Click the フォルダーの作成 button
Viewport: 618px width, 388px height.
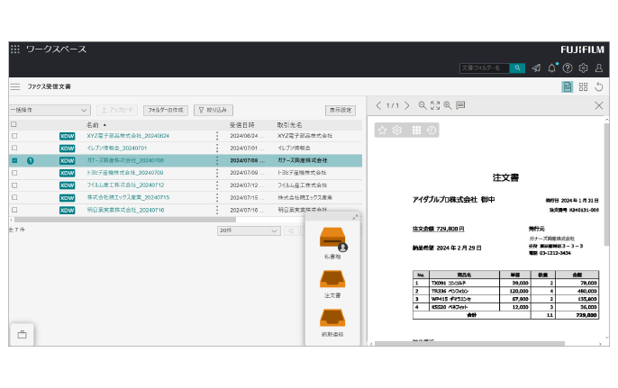pos(166,111)
